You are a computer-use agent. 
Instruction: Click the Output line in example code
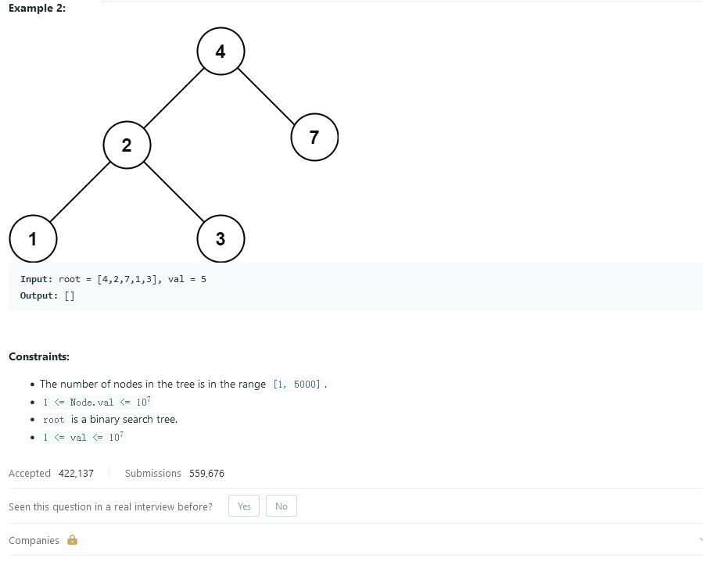[x=47, y=295]
